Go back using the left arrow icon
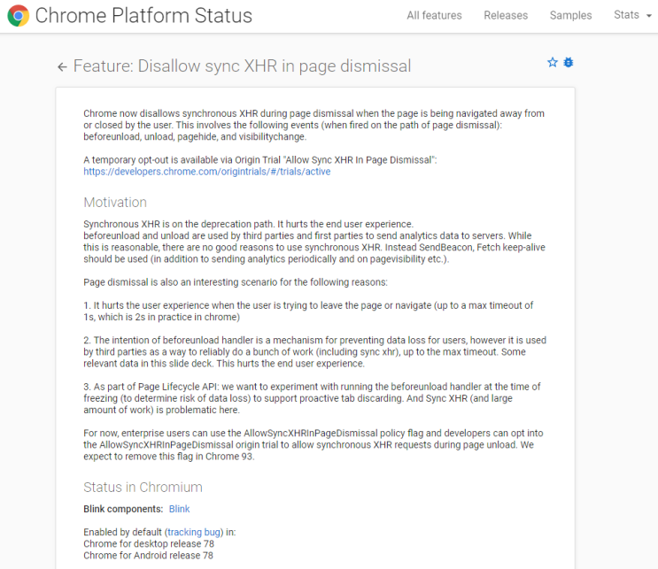 62,66
